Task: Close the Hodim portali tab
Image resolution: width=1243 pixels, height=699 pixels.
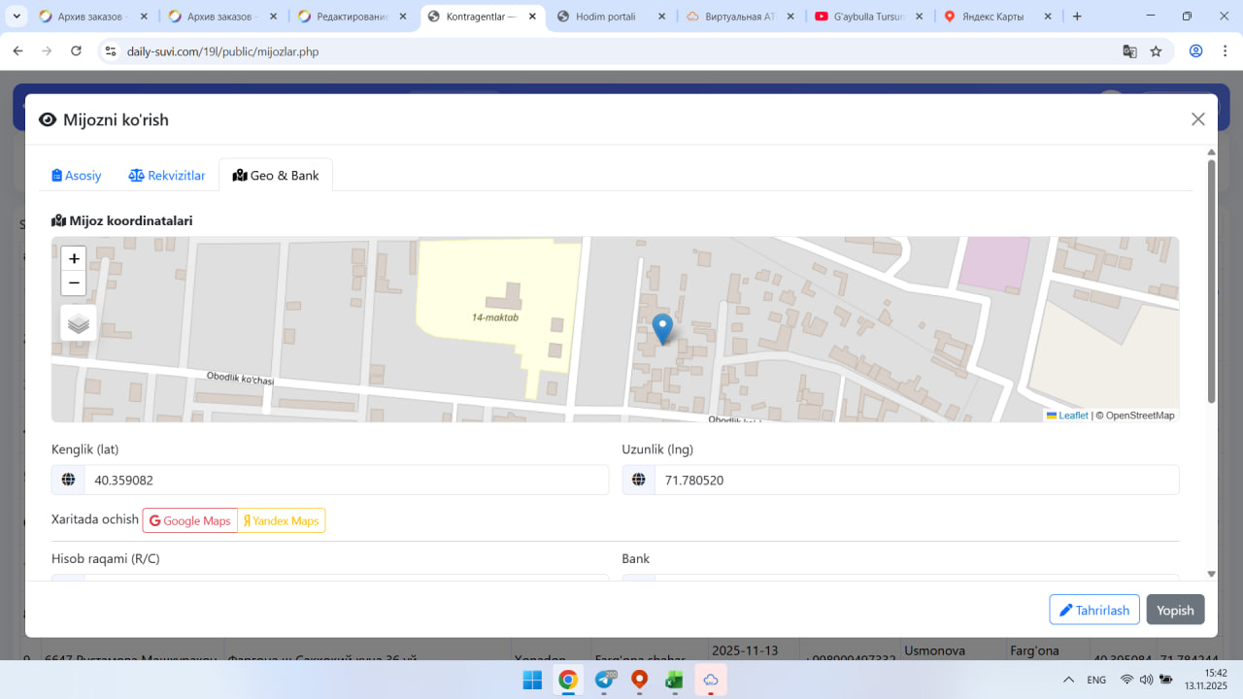Action: [661, 17]
